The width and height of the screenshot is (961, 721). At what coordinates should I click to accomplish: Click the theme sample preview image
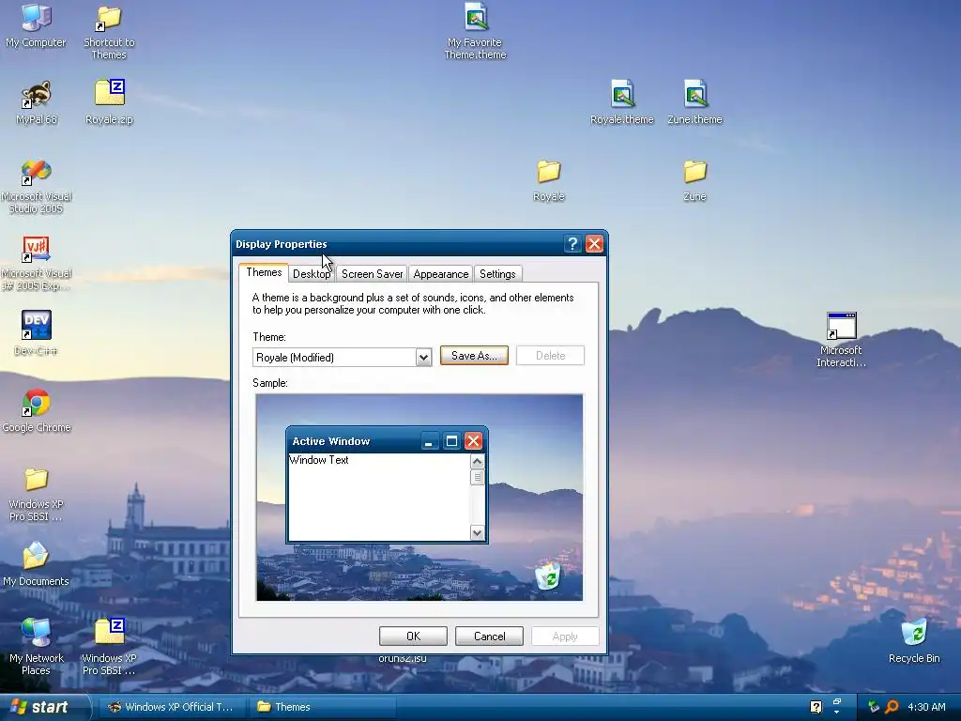[419, 498]
